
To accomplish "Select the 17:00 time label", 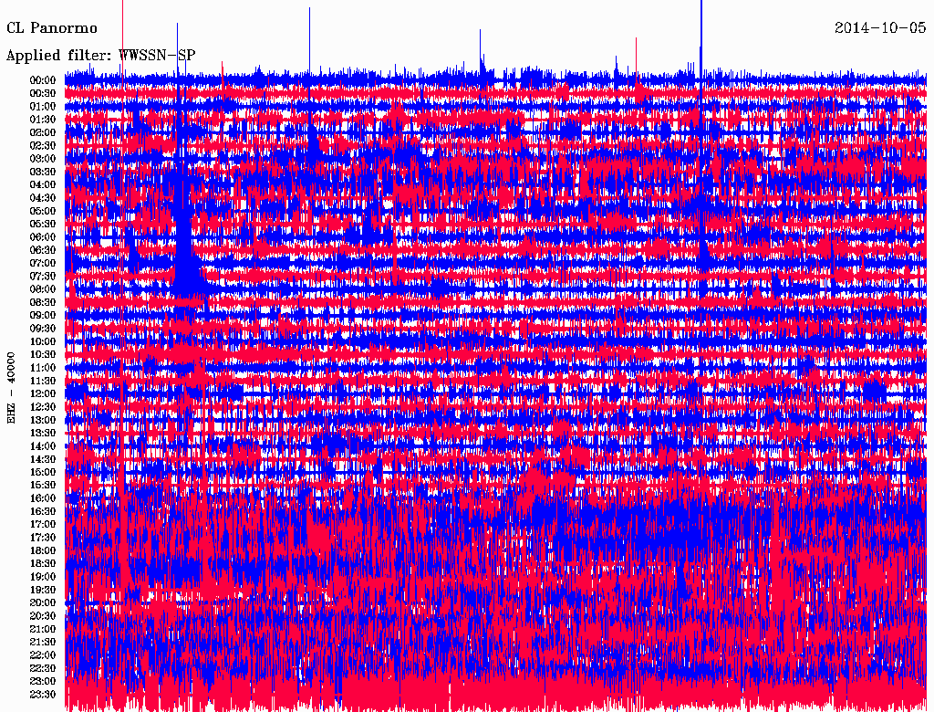I will tap(43, 524).
